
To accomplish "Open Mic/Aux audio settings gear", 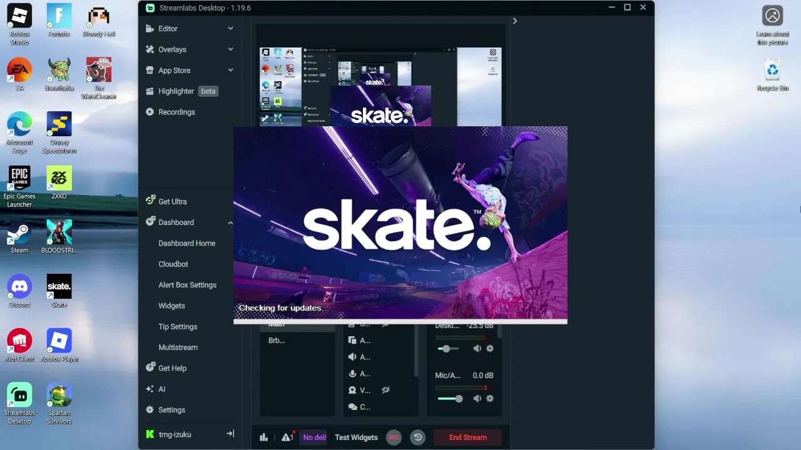I will click(490, 398).
